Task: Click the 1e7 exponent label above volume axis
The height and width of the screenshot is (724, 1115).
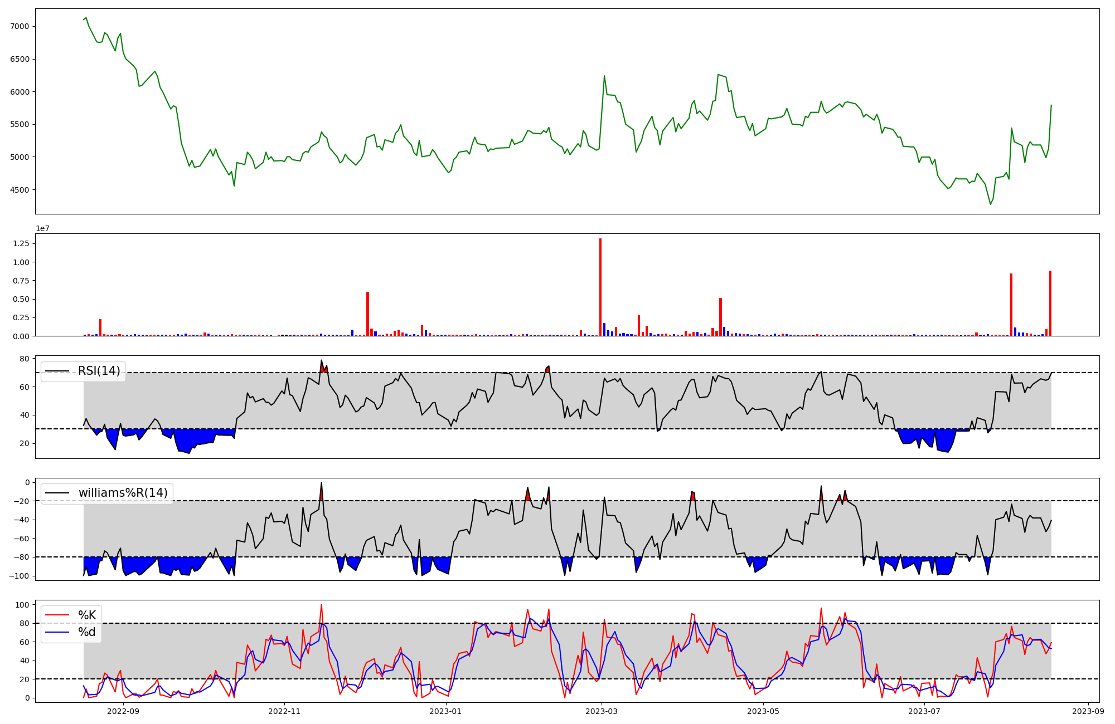Action: [x=42, y=229]
